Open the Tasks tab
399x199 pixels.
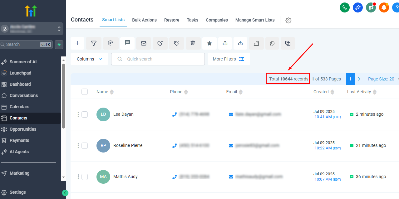click(193, 20)
